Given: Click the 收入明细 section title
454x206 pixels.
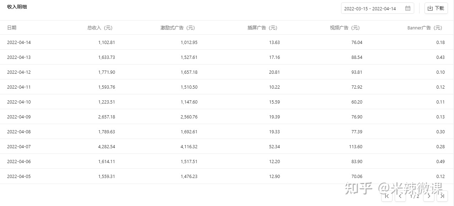Looking at the screenshot, I should click(17, 7).
